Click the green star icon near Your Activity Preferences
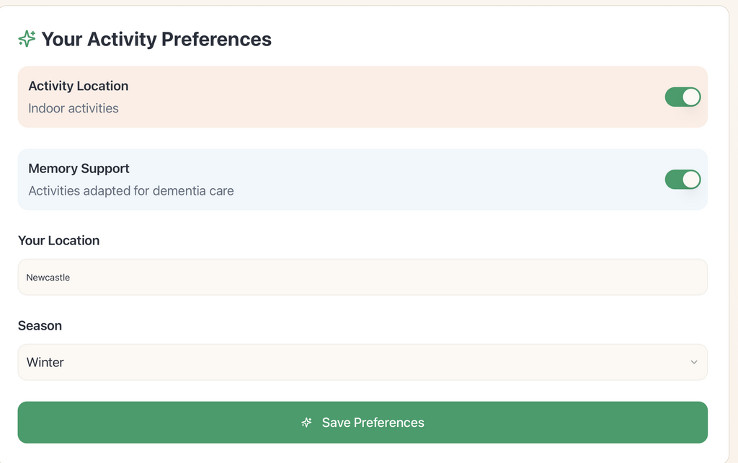 [x=26, y=39]
